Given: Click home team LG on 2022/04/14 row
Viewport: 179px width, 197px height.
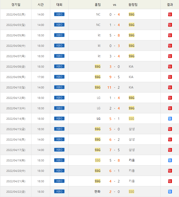Looking at the screenshot, I should point(99,119).
